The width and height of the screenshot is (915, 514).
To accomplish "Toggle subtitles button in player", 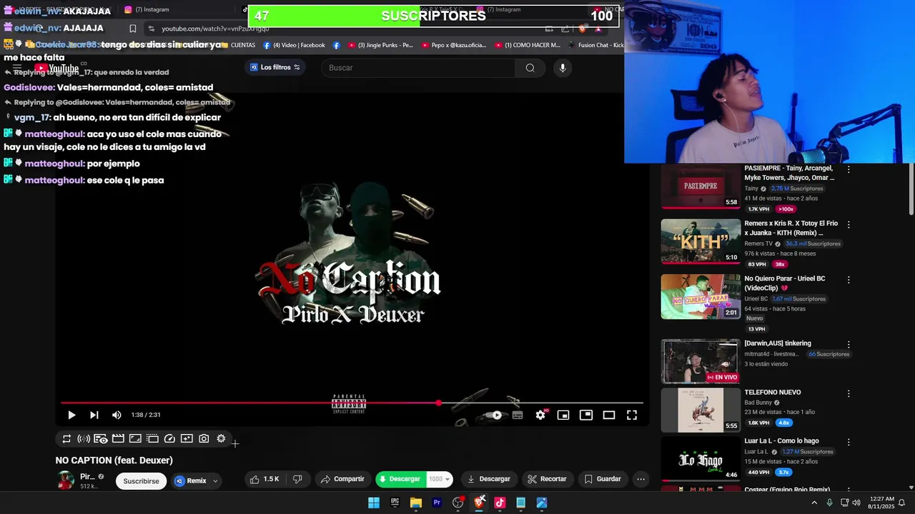I will click(518, 415).
